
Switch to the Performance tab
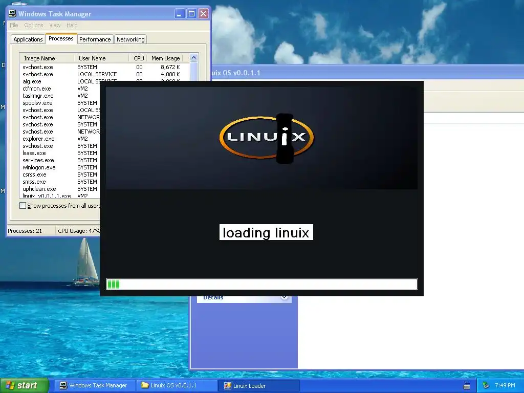tap(95, 39)
